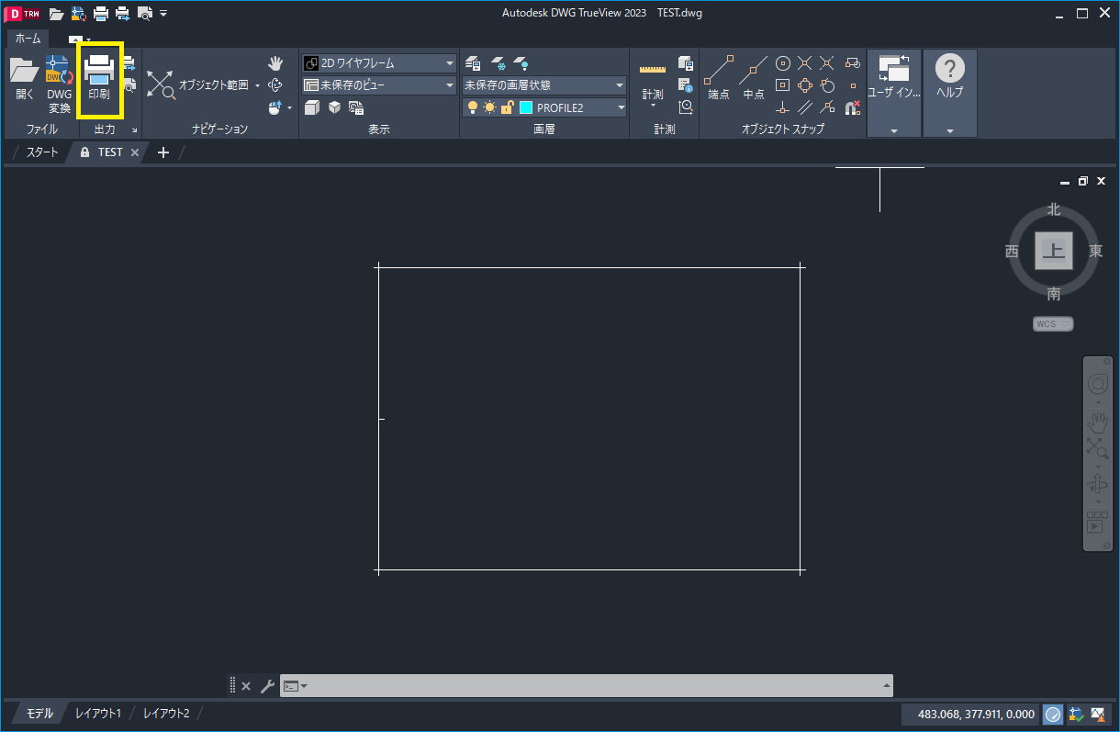Expand the command line history arrow
Screen dimensions: 1120x732
[886, 686]
